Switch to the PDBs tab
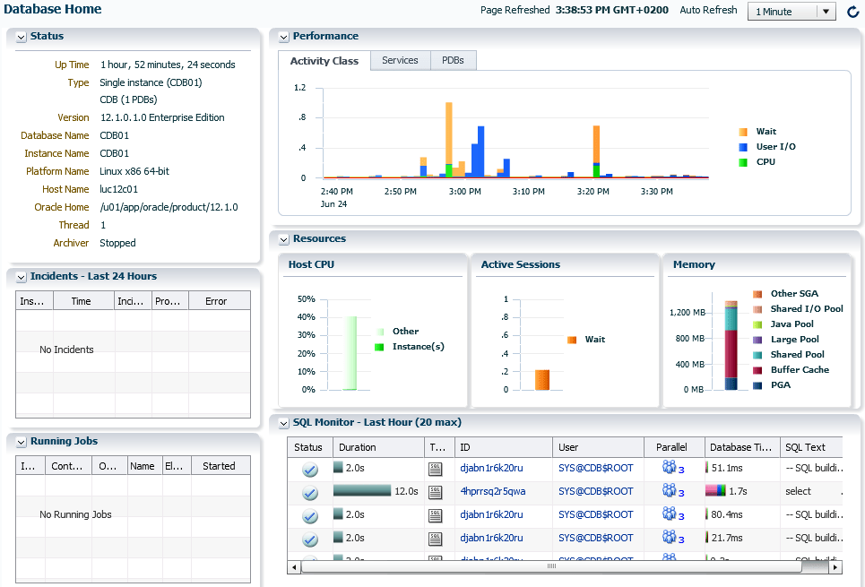865x587 pixels. tap(453, 60)
